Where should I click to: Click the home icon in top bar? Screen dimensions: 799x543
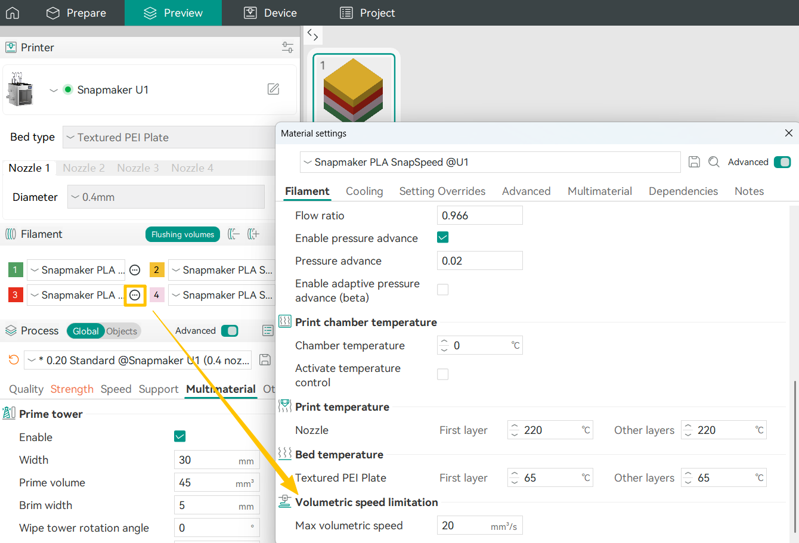13,13
